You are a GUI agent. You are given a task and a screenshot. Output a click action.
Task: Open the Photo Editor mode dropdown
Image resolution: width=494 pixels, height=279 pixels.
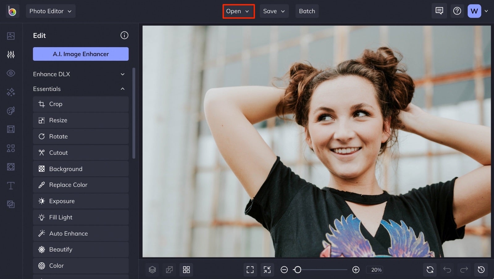(51, 11)
